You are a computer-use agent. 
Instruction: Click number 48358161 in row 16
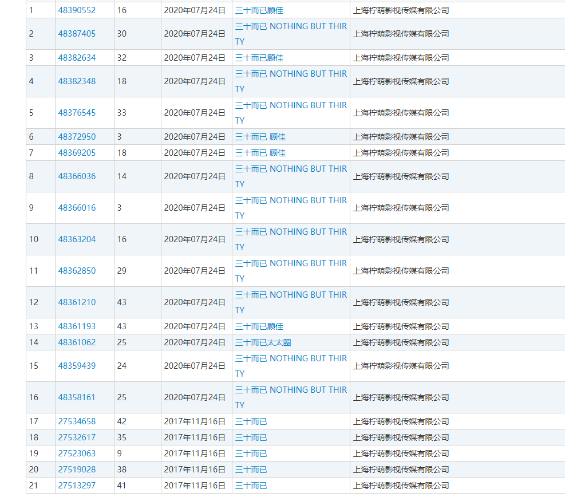click(77, 397)
